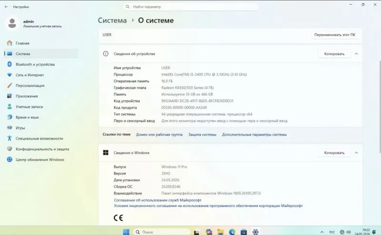This screenshot has height=235, width=381.
Task: Launch Microsoft Edge from the taskbar
Action: [x=232, y=232]
